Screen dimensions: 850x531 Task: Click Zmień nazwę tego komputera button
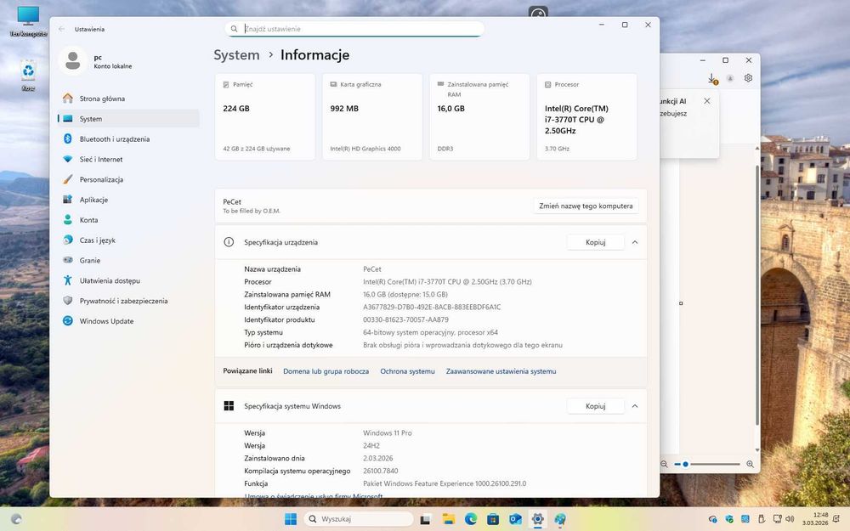point(586,206)
